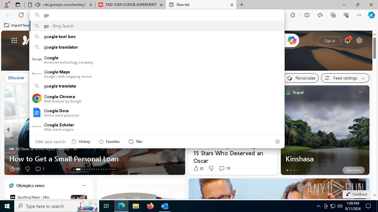Open the Action Center notifications
Viewport: 378px width, 212px height.
pos(368,206)
